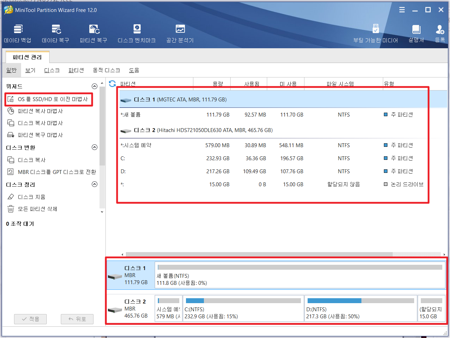The height and width of the screenshot is (338, 450).
Task: Click the 뒤로 undo button
Action: (x=77, y=319)
